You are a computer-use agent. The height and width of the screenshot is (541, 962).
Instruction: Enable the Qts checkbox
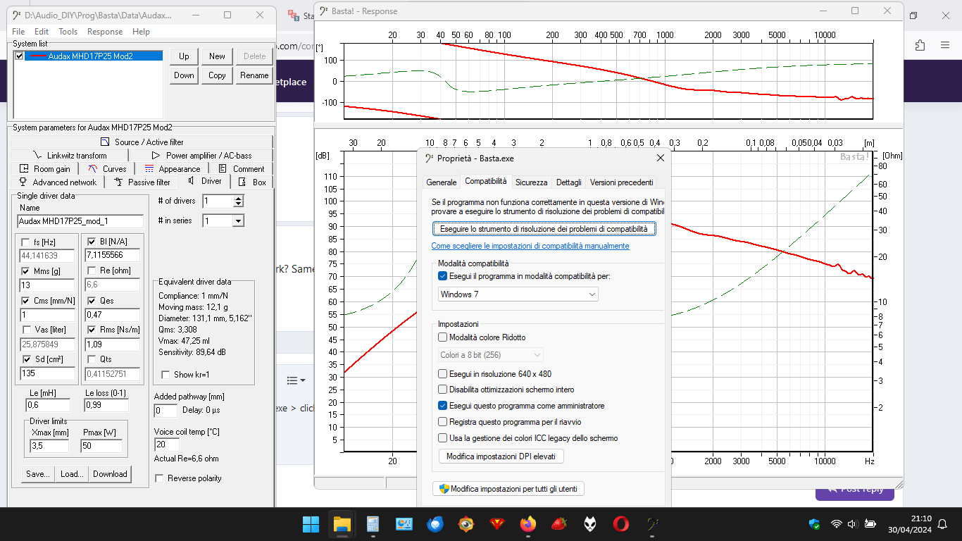92,359
